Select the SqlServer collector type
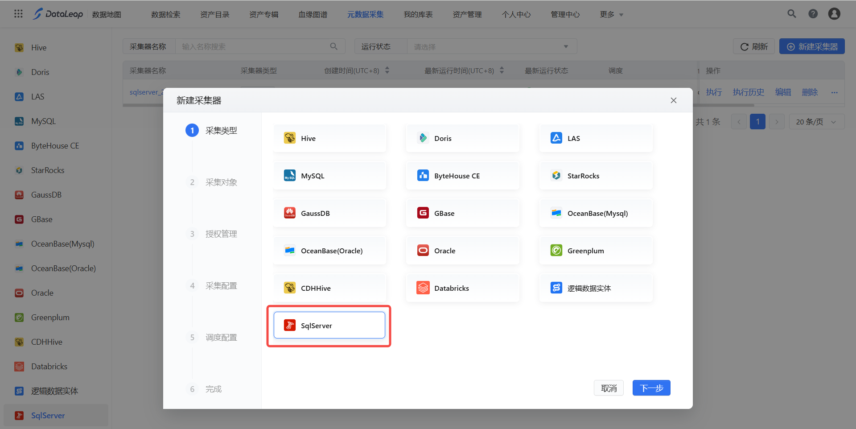 coord(329,326)
